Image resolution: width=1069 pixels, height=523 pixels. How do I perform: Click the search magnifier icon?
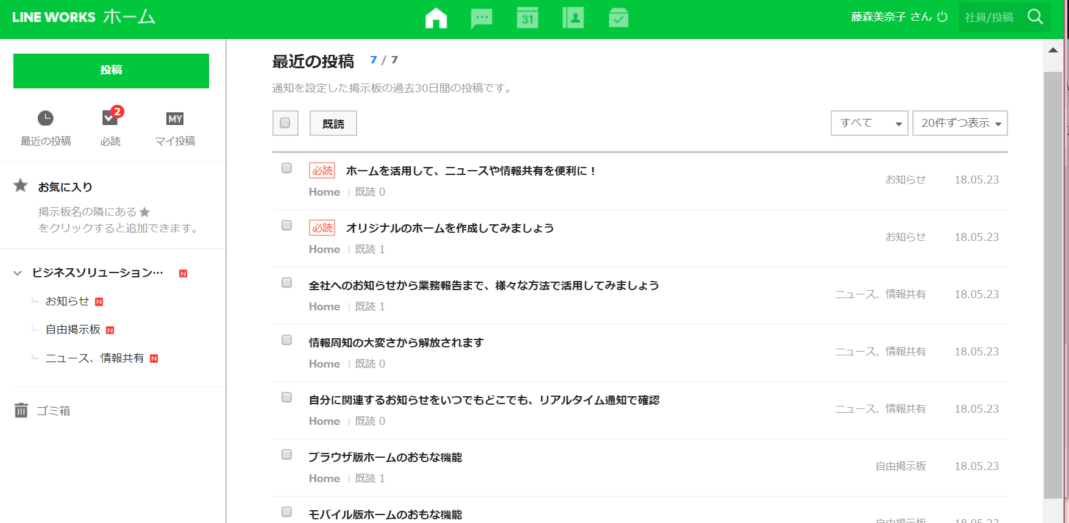click(1035, 17)
